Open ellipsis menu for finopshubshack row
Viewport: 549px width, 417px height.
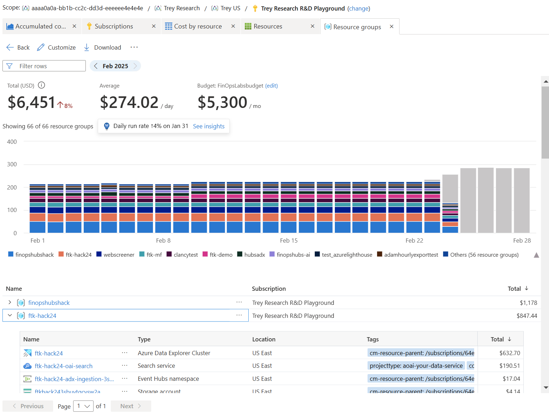[239, 302]
